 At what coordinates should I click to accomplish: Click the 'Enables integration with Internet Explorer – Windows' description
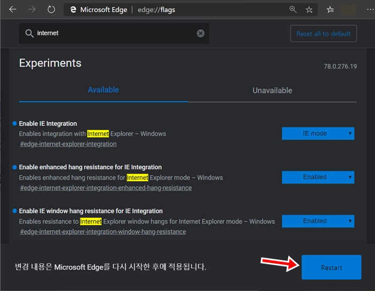92,134
